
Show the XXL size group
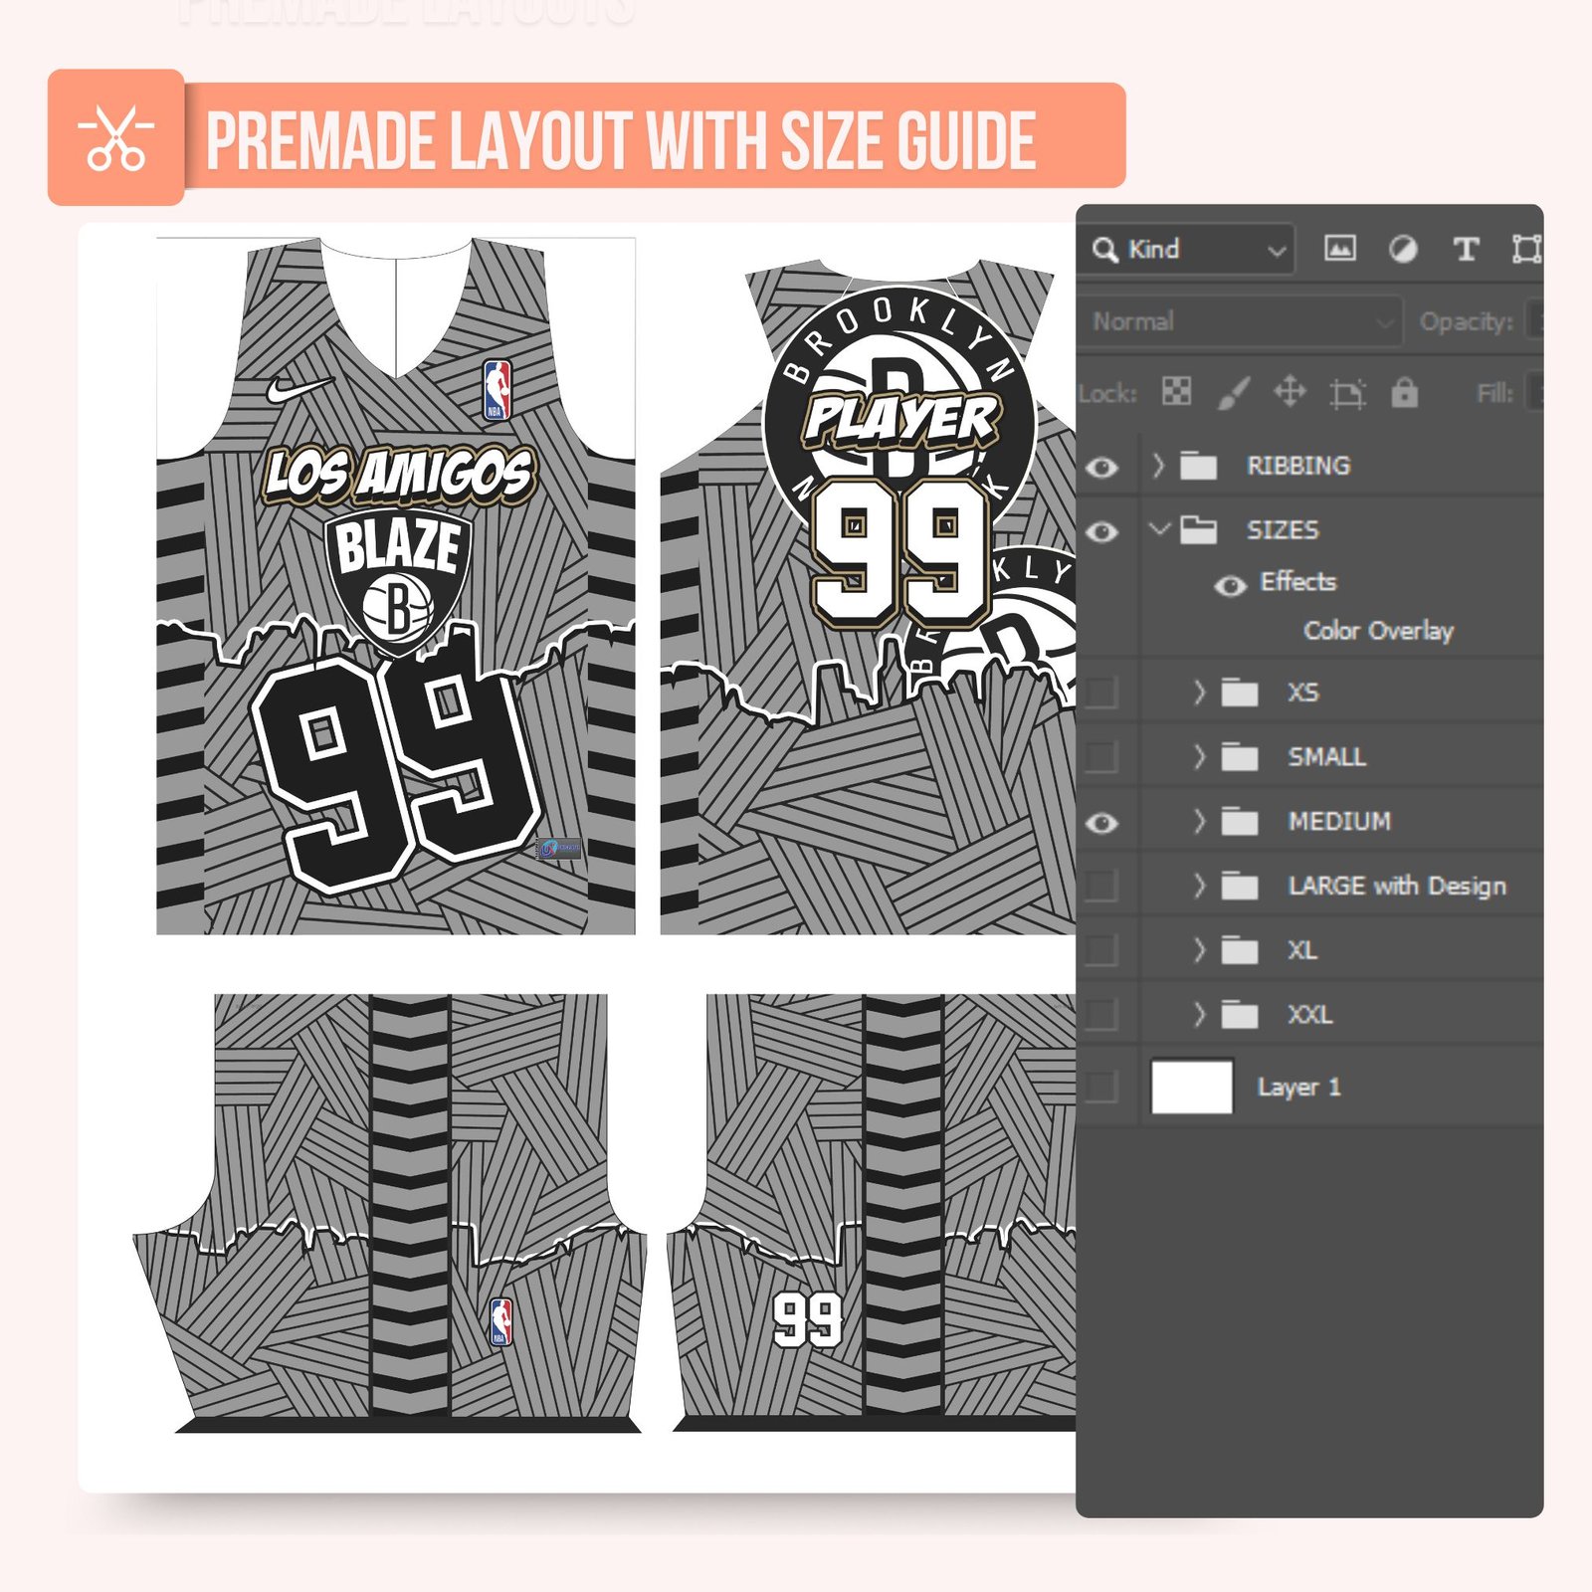coord(1101,1015)
